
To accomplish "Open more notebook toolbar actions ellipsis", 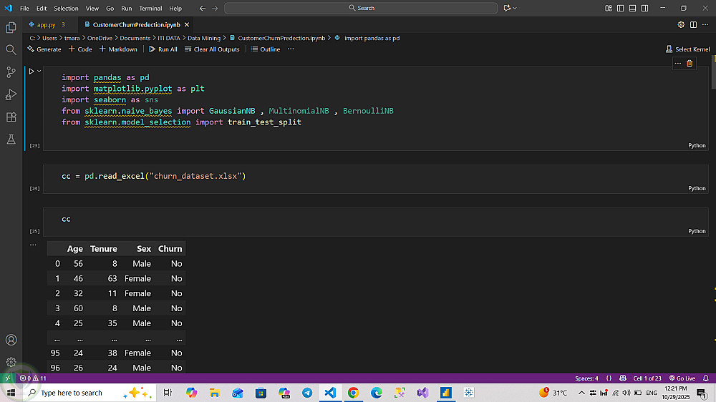I will [x=291, y=49].
